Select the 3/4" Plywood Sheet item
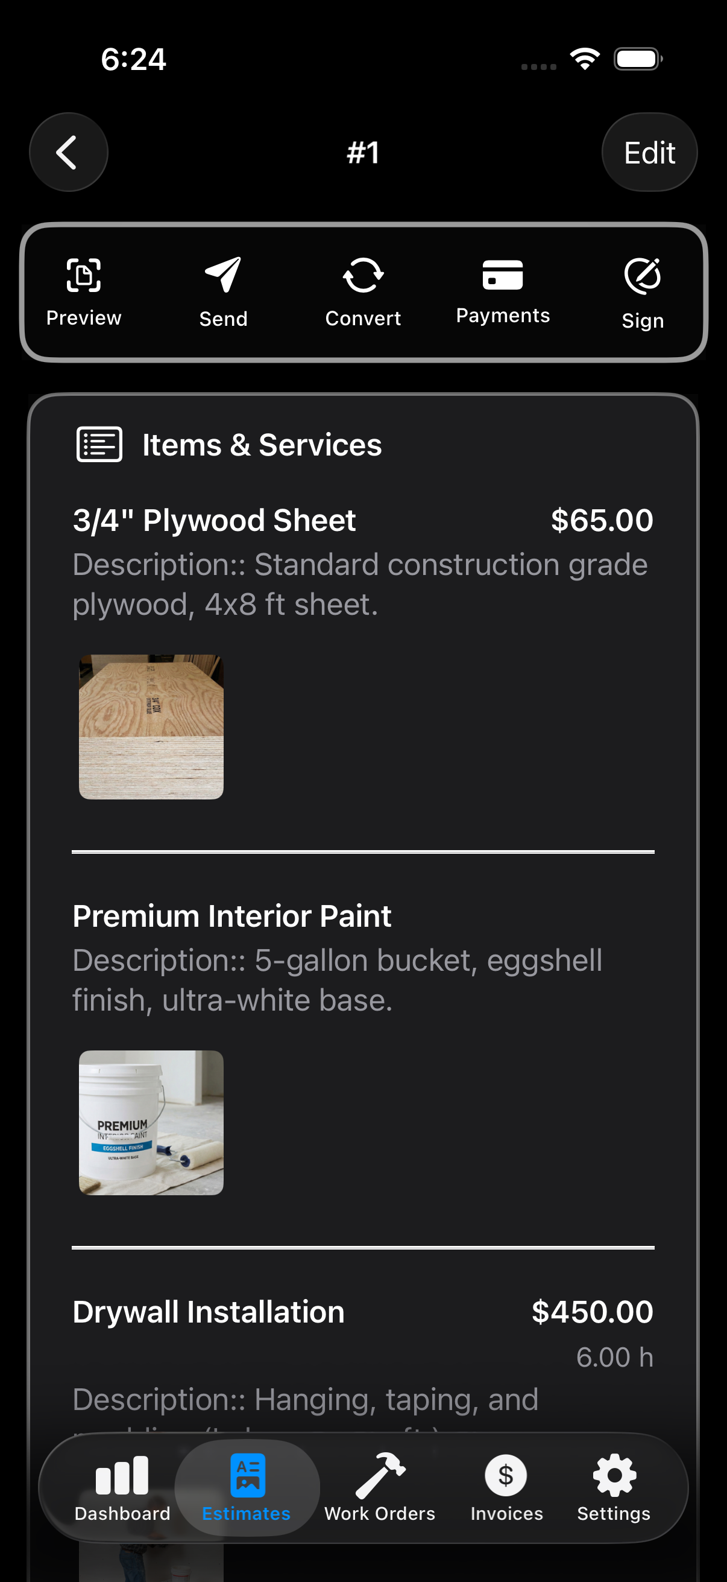This screenshot has height=1582, width=727. tap(214, 521)
